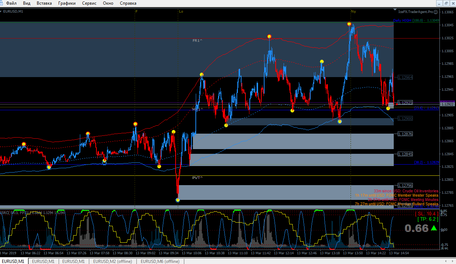Screen dimensions: 456x264
Task: Click the 1.13025 price axis label
Action: pyautogui.click(x=448, y=38)
